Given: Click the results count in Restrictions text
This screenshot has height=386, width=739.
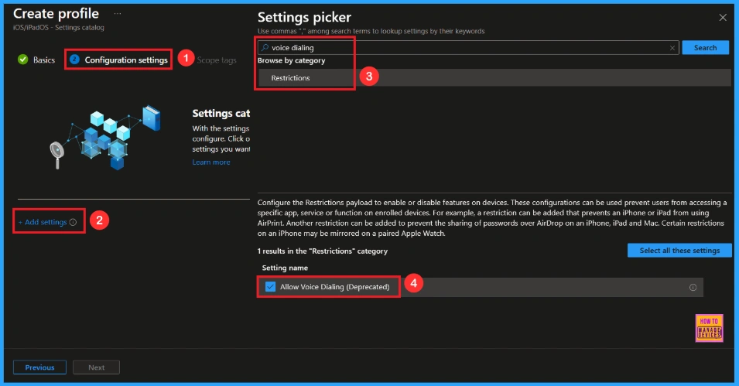Looking at the screenshot, I should [x=323, y=251].
